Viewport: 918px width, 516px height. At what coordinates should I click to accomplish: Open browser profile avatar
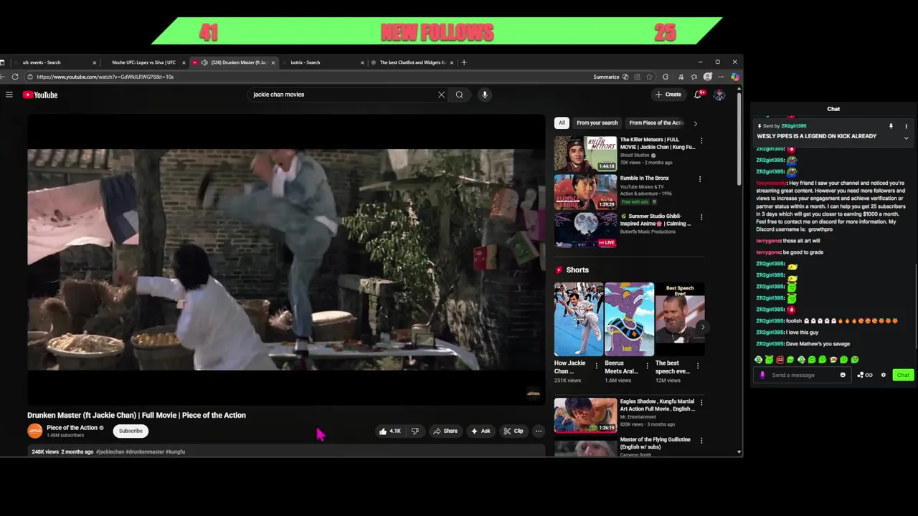tap(708, 77)
